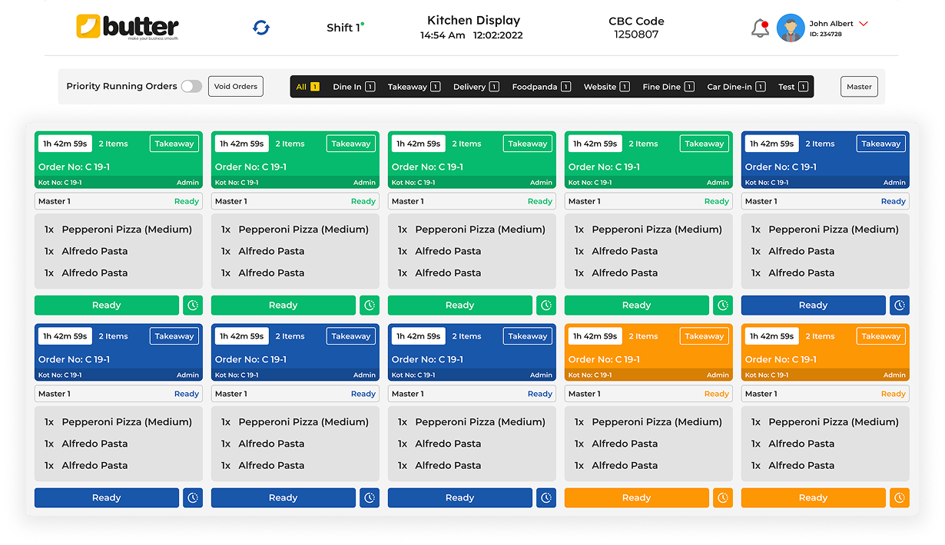The image size is (945, 545).
Task: Click clock icon on the bottom-right orange card
Action: [900, 498]
